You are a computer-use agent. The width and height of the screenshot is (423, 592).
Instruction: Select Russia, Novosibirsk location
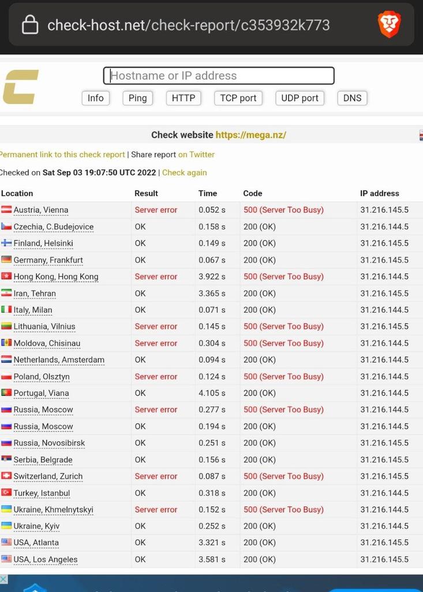click(49, 443)
